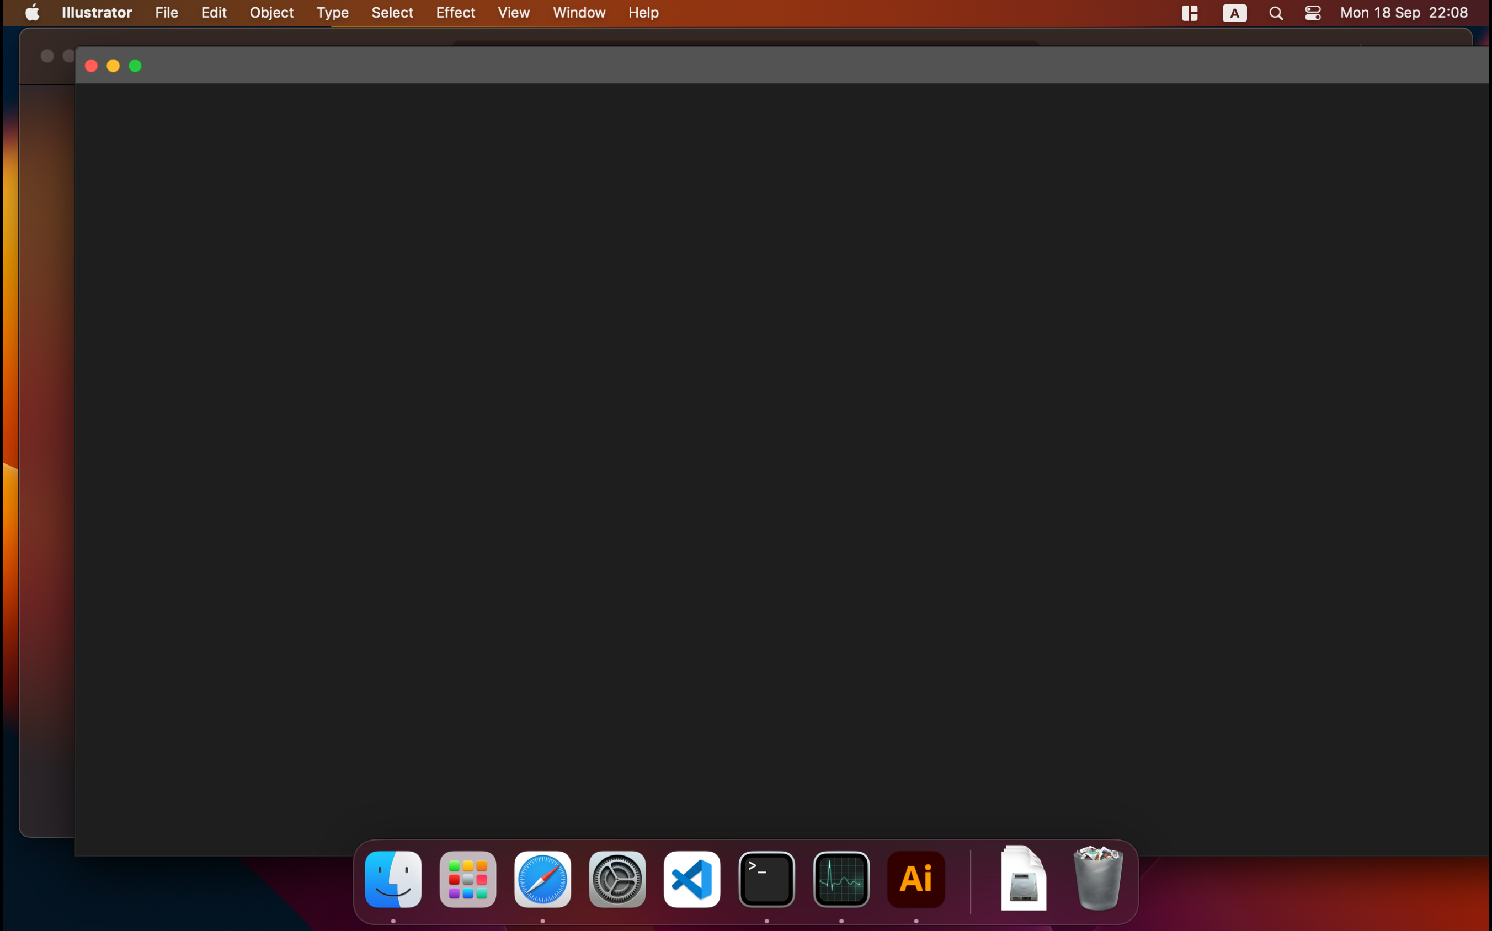This screenshot has width=1492, height=931.
Task: Open System Settings from the Dock
Action: pos(617,879)
